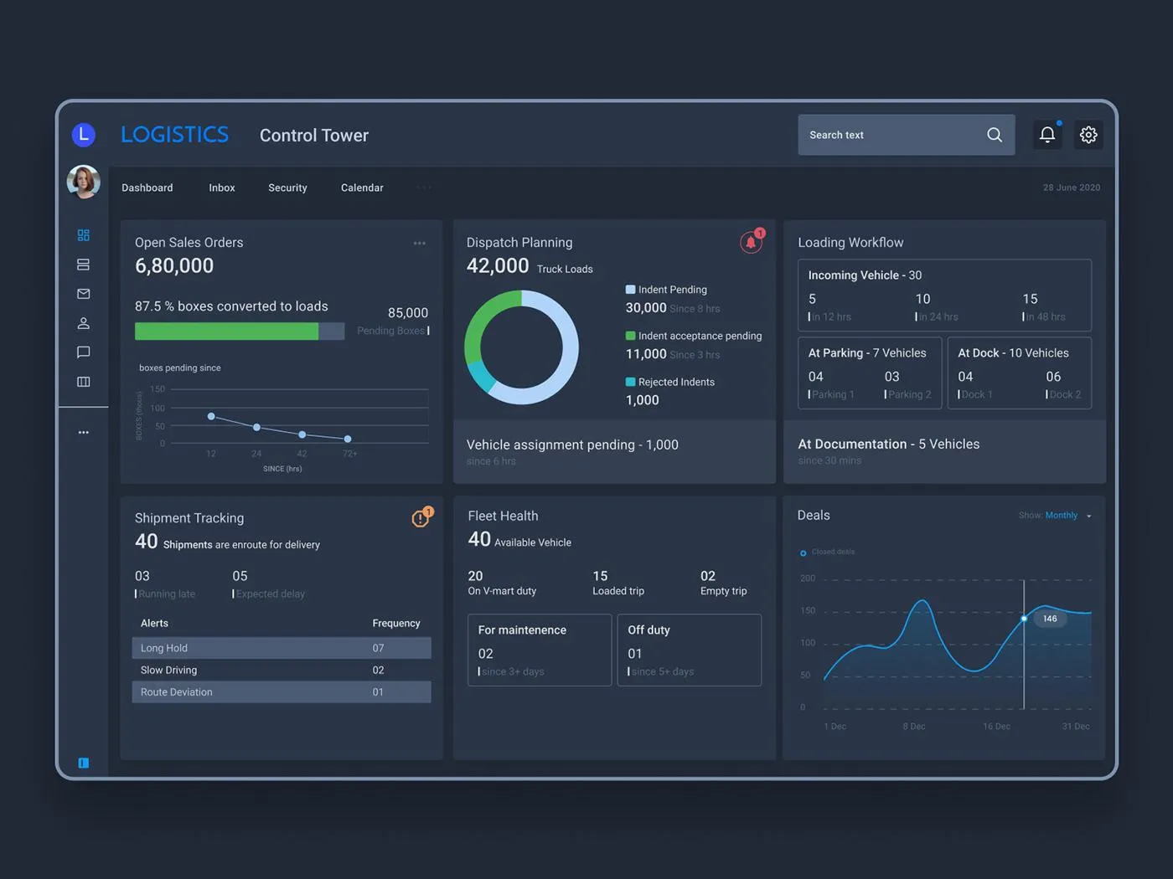Viewport: 1173px width, 879px height.
Task: Click the At Parking - 7 Vehicles card
Action: 870,373
